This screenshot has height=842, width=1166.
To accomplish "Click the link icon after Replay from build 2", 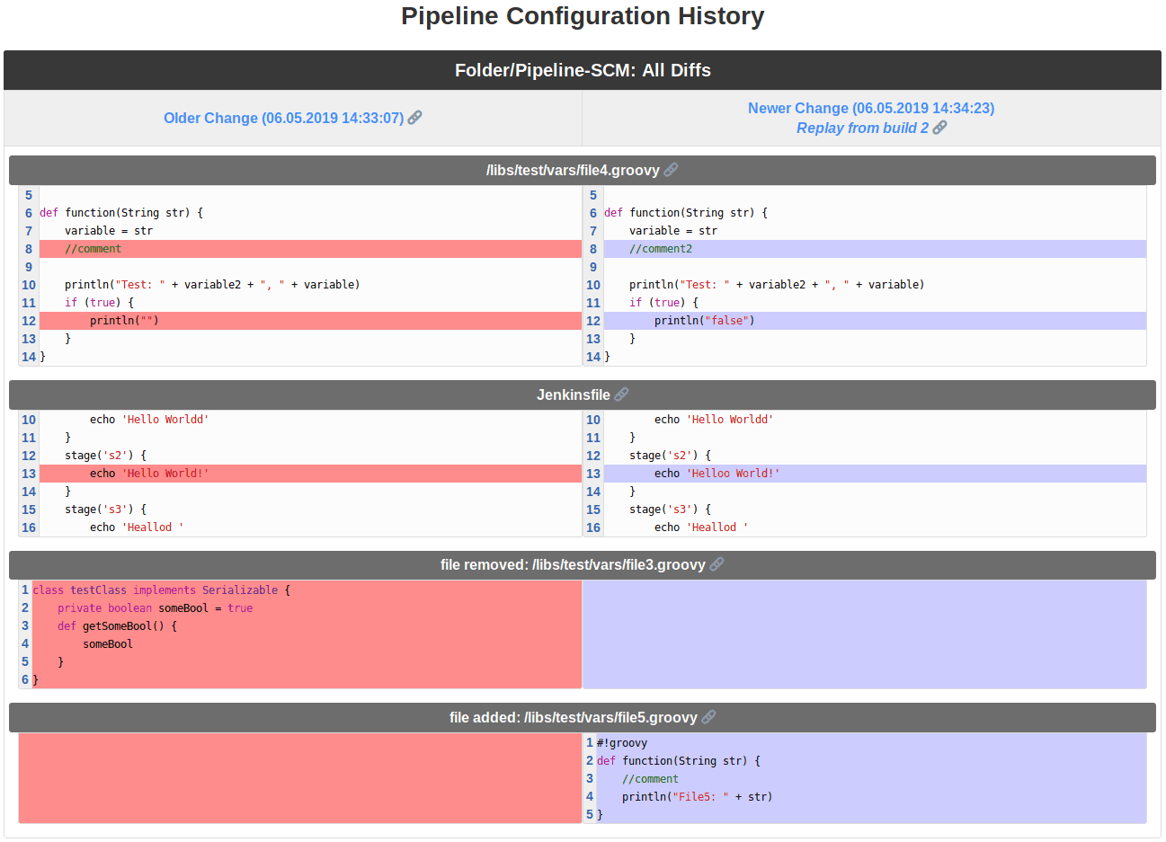I will (939, 128).
